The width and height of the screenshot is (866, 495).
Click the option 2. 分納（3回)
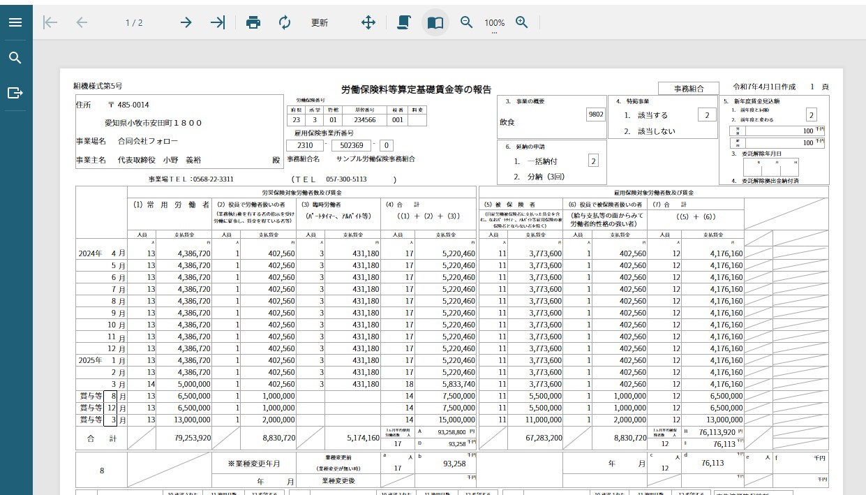538,177
